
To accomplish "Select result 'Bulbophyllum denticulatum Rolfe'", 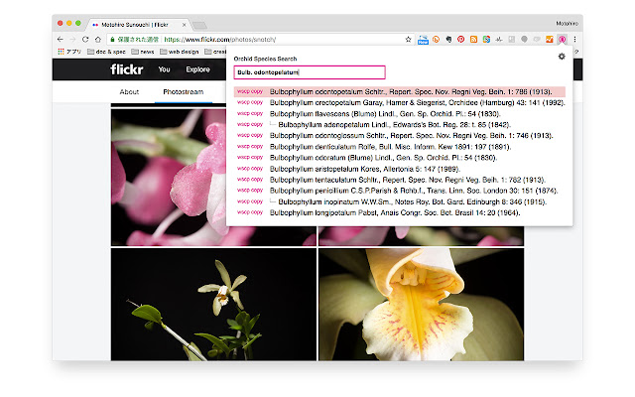I will (390, 147).
